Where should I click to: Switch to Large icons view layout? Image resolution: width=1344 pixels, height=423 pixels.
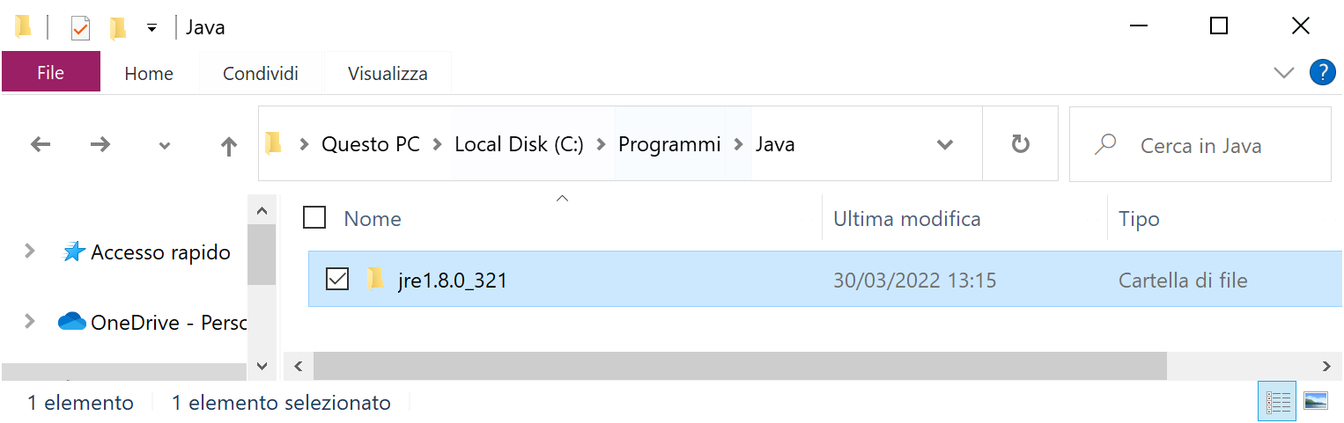(1316, 402)
